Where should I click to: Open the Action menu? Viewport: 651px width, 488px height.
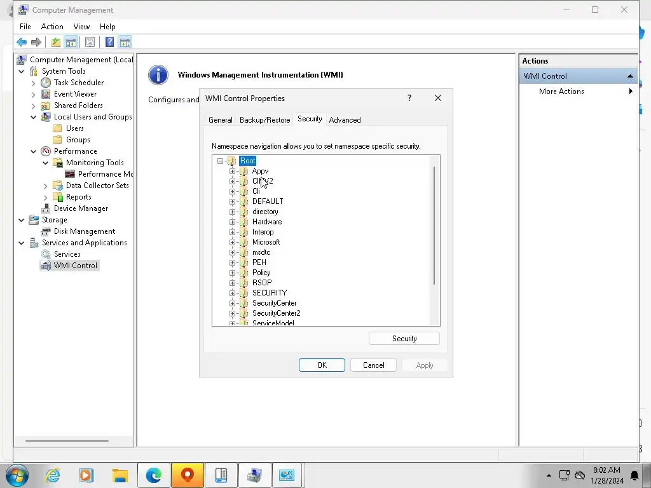52,27
